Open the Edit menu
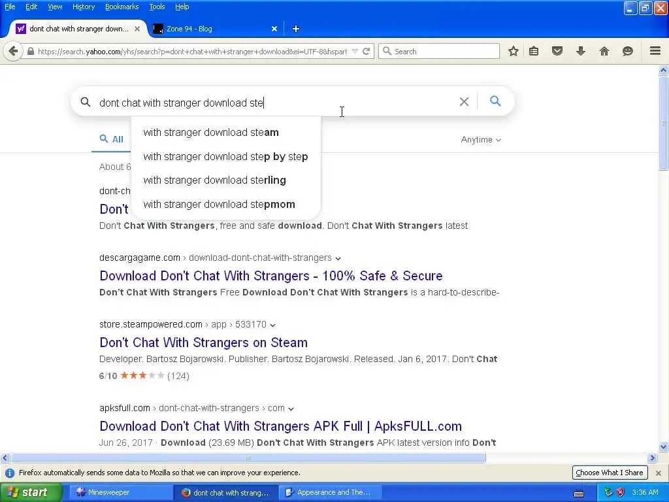The image size is (669, 502). pos(31,7)
